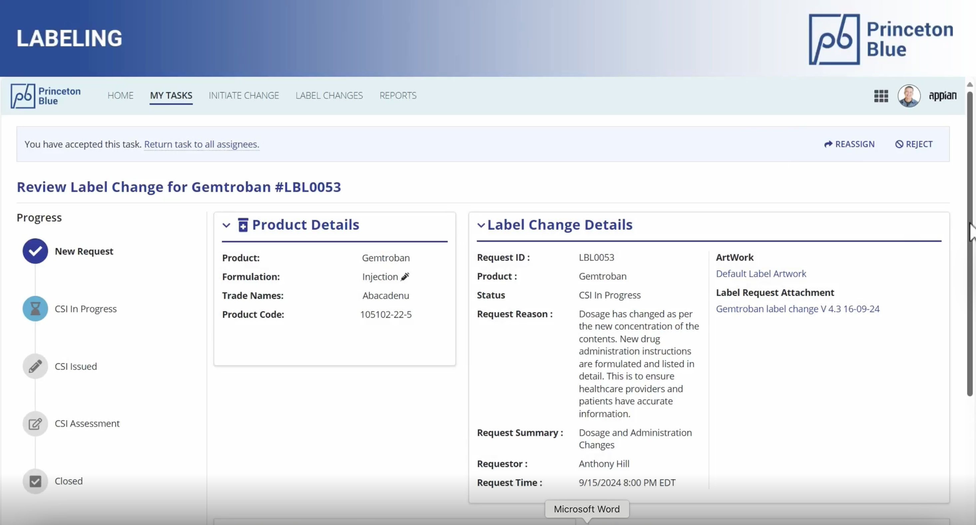Viewport: 976px width, 525px height.
Task: Click the vertical page scrollbar
Action: point(970,243)
